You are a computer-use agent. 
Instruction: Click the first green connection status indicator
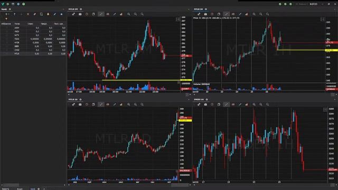[280, 4]
